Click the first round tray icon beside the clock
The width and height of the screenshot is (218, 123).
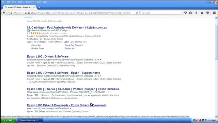[x=194, y=120]
